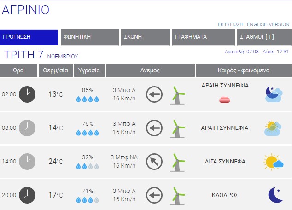Click the partly cloudy night icon at 02:00
The image size is (292, 210).
point(273,94)
